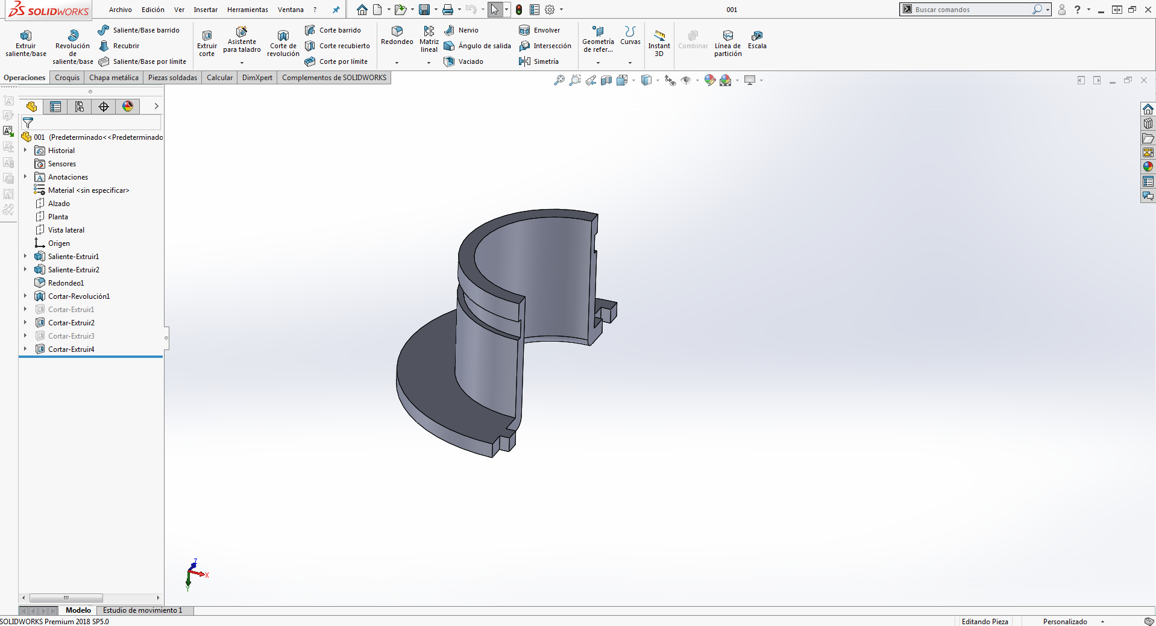Open the Curvas tool
The width and height of the screenshot is (1156, 626).
tap(630, 36)
